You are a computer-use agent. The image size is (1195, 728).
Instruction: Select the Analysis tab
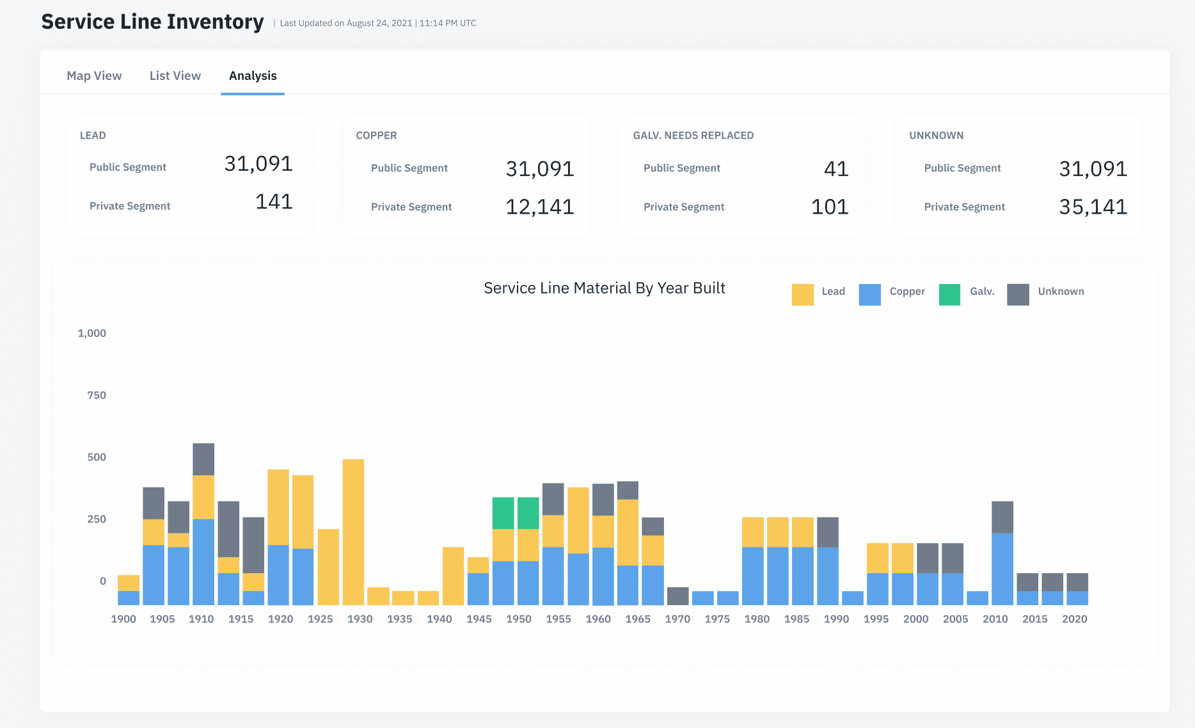(253, 75)
